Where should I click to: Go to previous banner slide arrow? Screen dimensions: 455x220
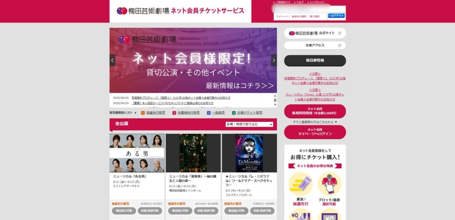(112, 60)
